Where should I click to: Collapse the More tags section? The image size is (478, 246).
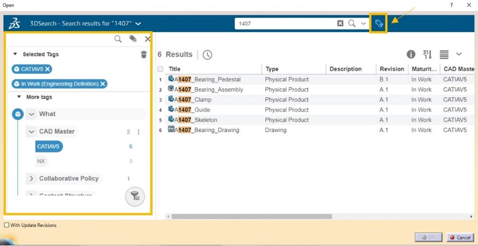tap(19, 97)
